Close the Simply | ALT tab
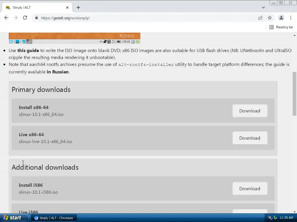Viewport: 297px width, 222px height. pyautogui.click(x=67, y=8)
